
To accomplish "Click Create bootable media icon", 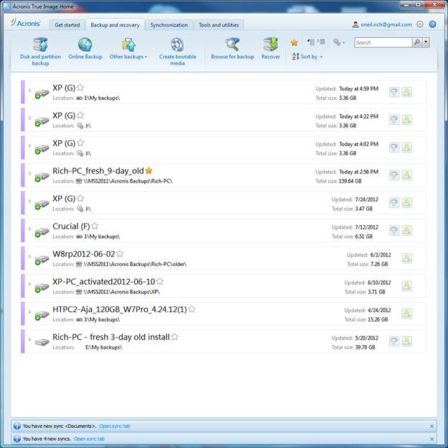I will point(177,45).
